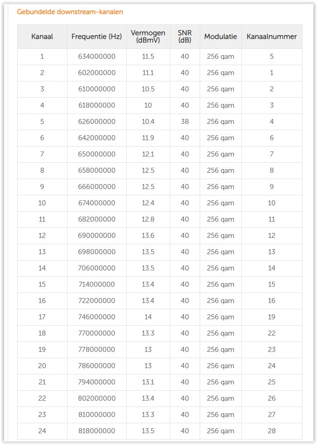Click the Modulatie column header

point(221,37)
